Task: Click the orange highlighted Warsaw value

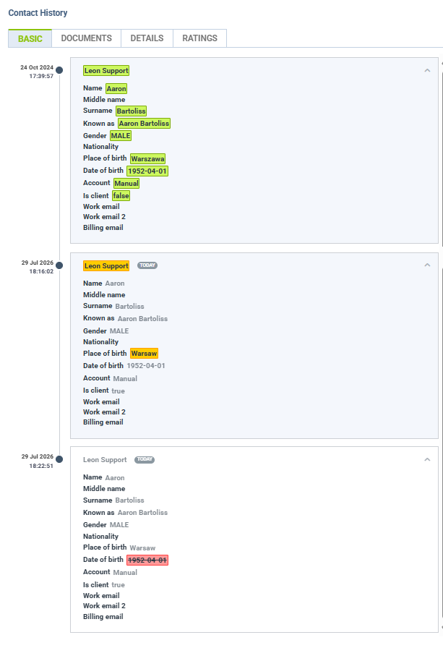Action: point(144,354)
